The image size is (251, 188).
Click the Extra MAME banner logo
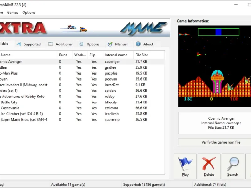coord(85,28)
